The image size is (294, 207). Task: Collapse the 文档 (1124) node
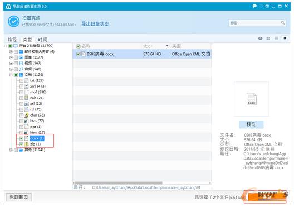tap(11, 75)
